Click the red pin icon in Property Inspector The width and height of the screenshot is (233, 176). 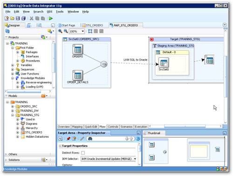69,139
